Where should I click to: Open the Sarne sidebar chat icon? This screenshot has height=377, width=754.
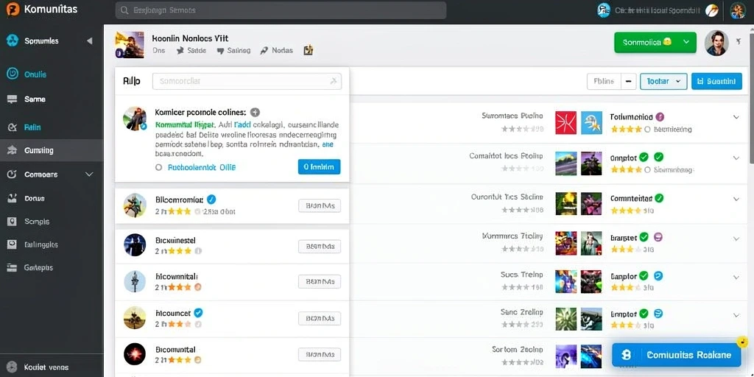click(x=13, y=99)
